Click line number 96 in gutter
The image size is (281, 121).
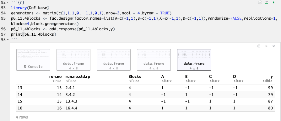tap(3, 29)
